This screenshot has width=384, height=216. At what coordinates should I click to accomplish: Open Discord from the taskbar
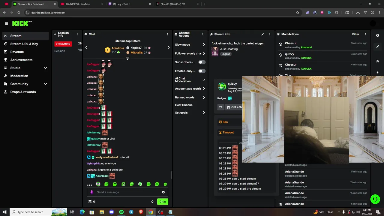coord(112,212)
